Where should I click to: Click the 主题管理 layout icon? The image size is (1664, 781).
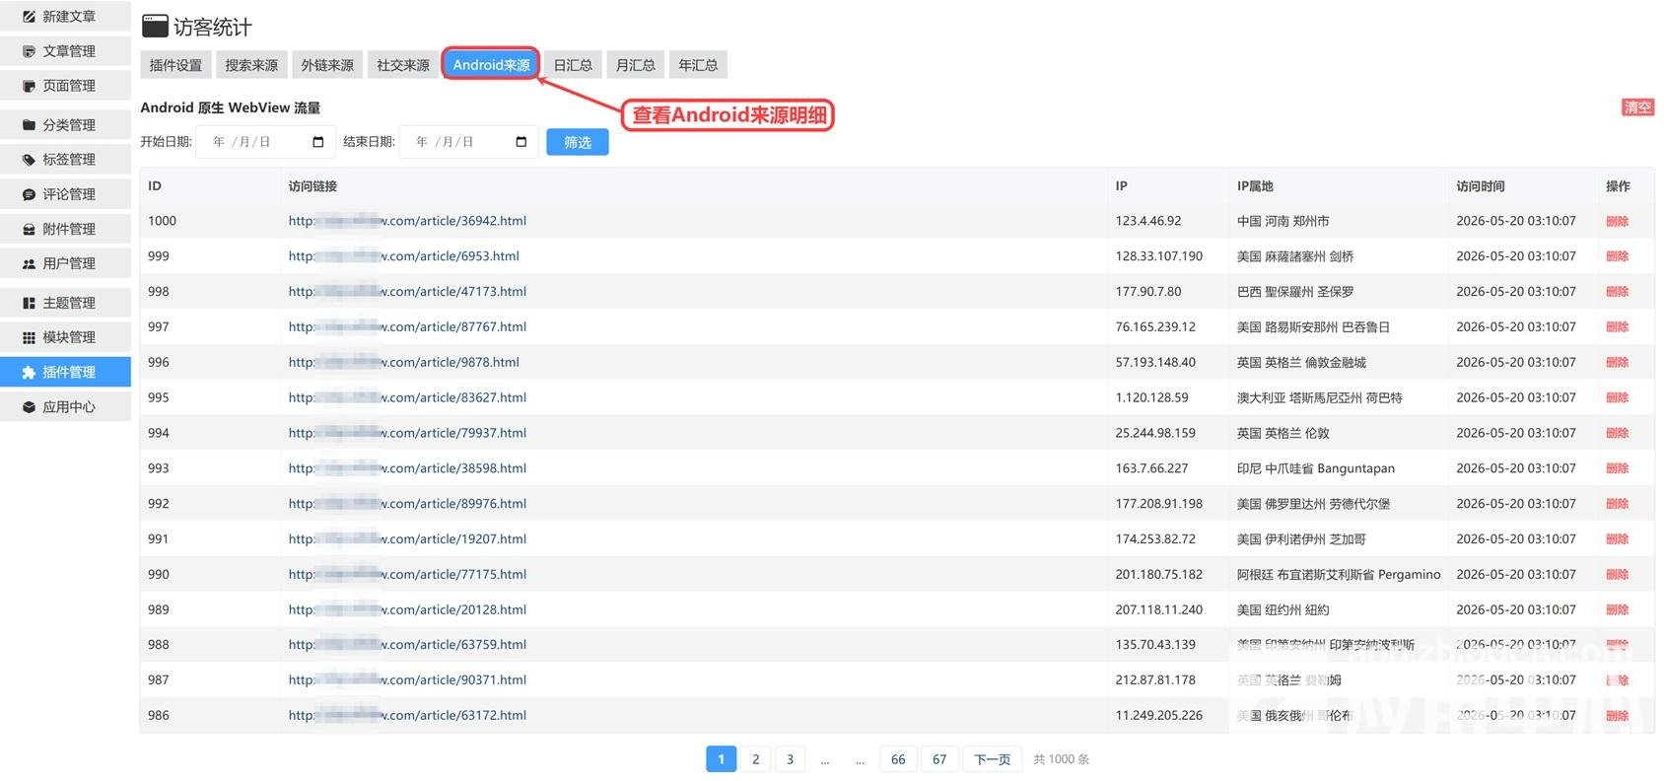[29, 303]
